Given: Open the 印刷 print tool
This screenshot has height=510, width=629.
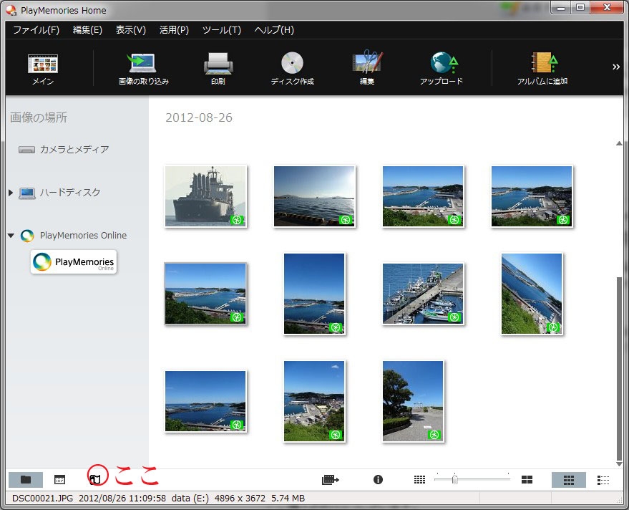Looking at the screenshot, I should [x=218, y=64].
